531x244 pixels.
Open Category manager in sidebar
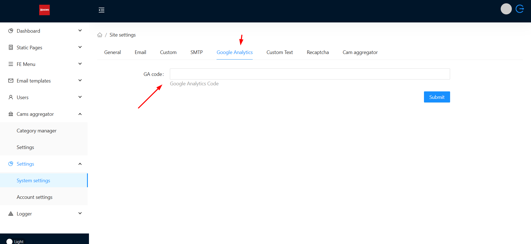[36, 131]
